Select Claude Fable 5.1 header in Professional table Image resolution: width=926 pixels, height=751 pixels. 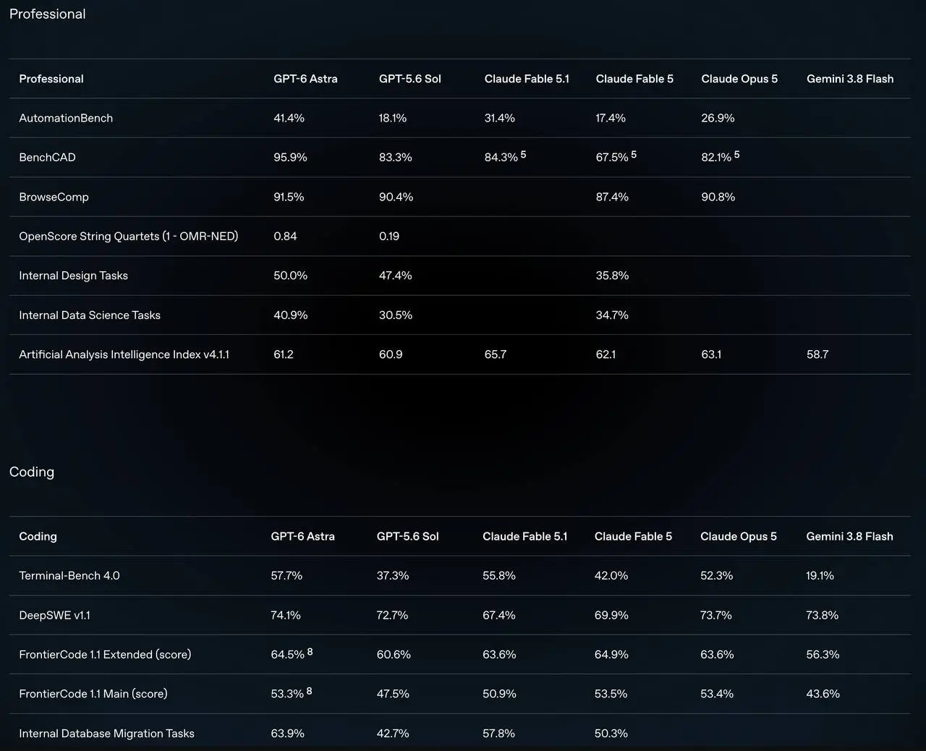pyautogui.click(x=527, y=79)
